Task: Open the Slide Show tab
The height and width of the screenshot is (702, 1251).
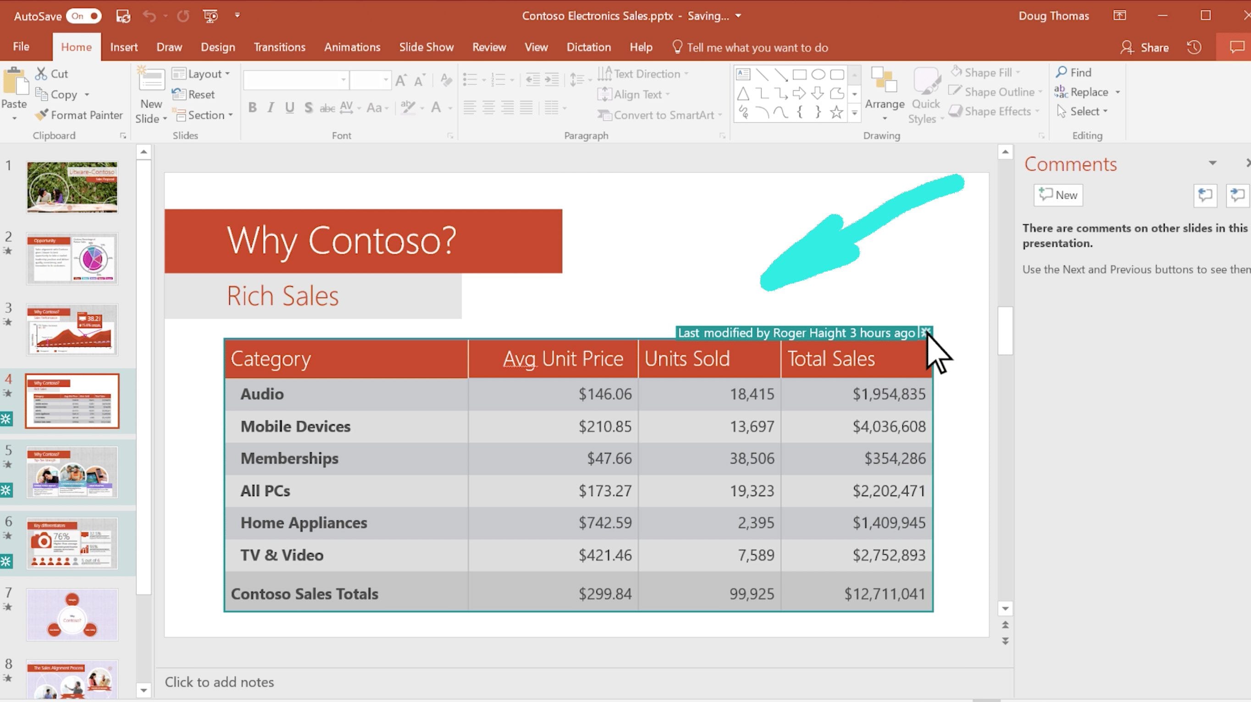Action: (426, 47)
